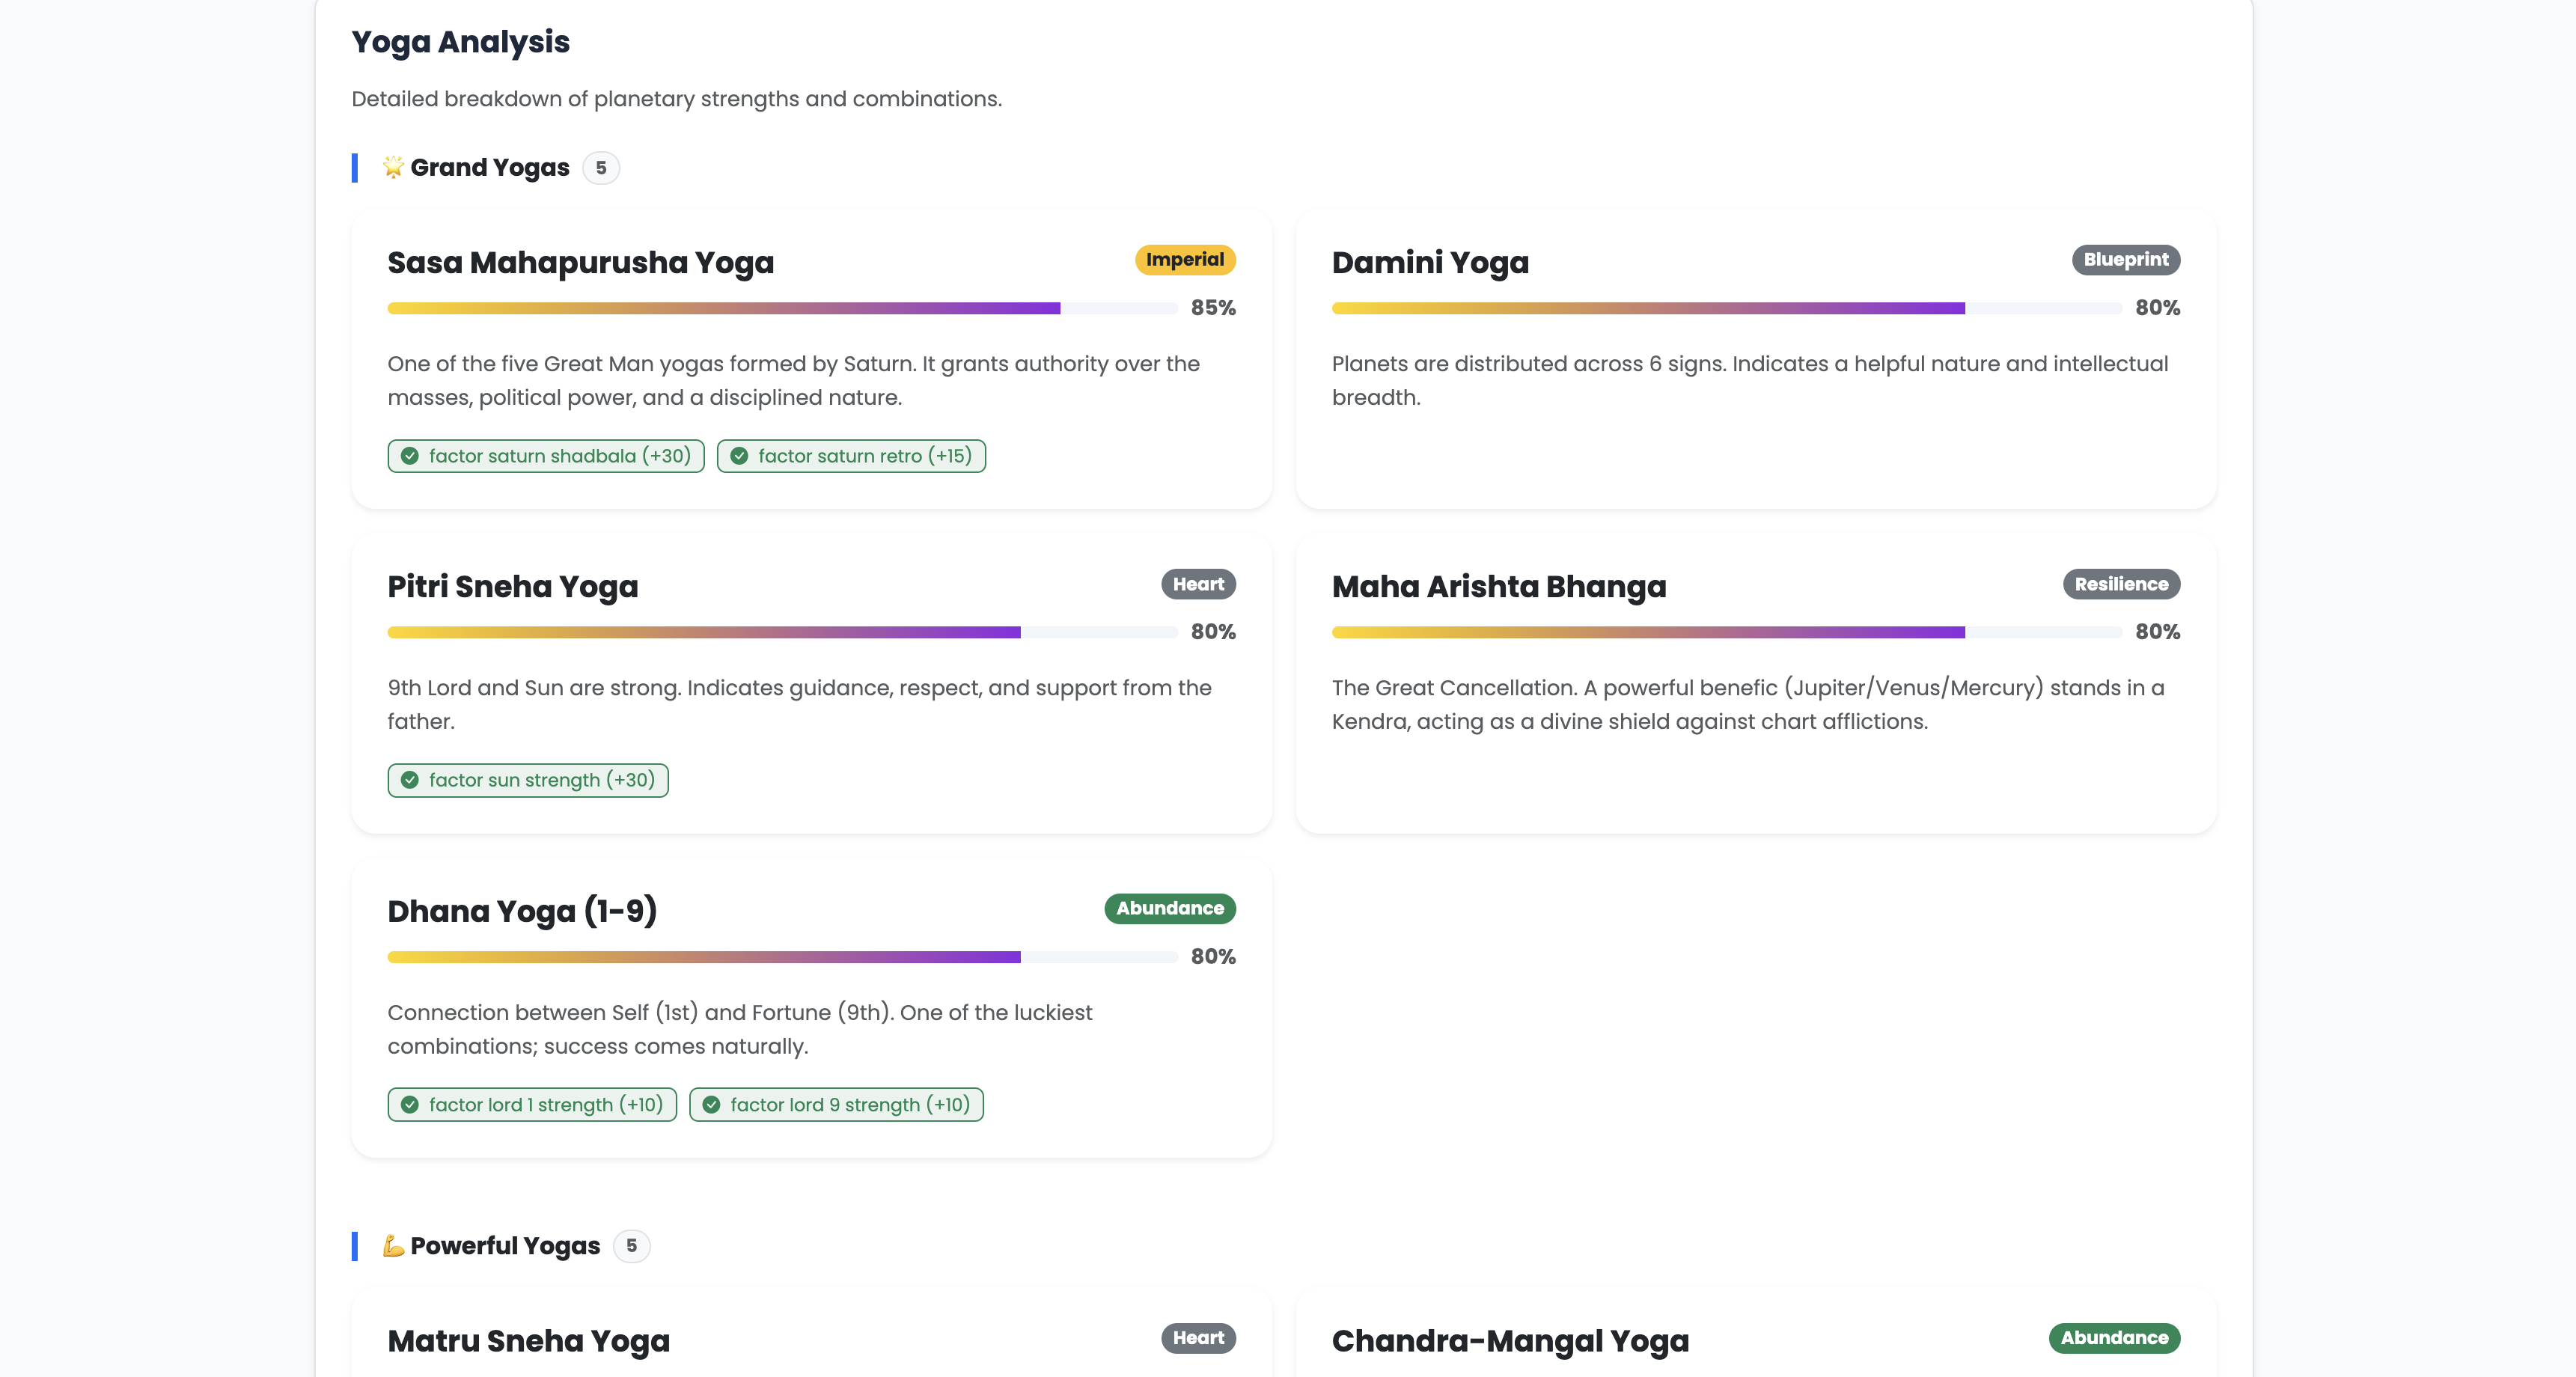
Task: Click Powerful Yogas count badge 5
Action: [x=631, y=1246]
